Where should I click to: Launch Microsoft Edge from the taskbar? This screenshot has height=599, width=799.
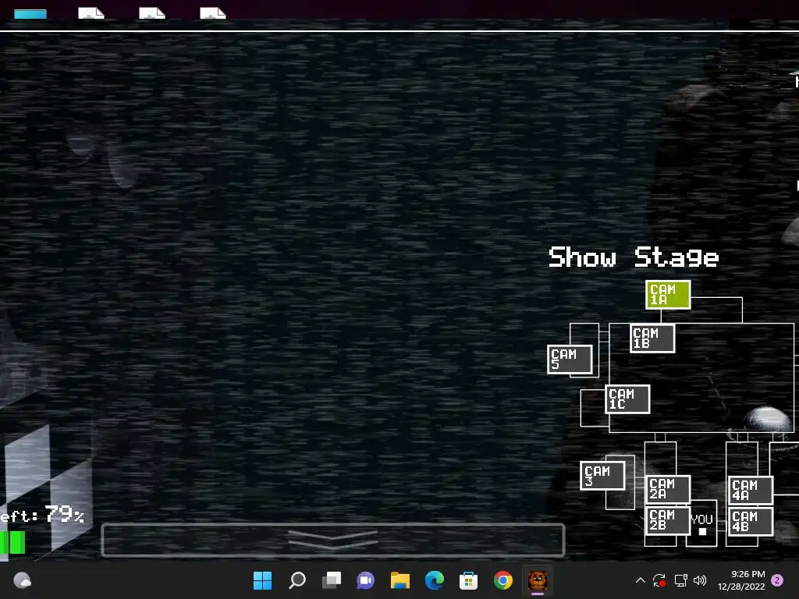[434, 580]
